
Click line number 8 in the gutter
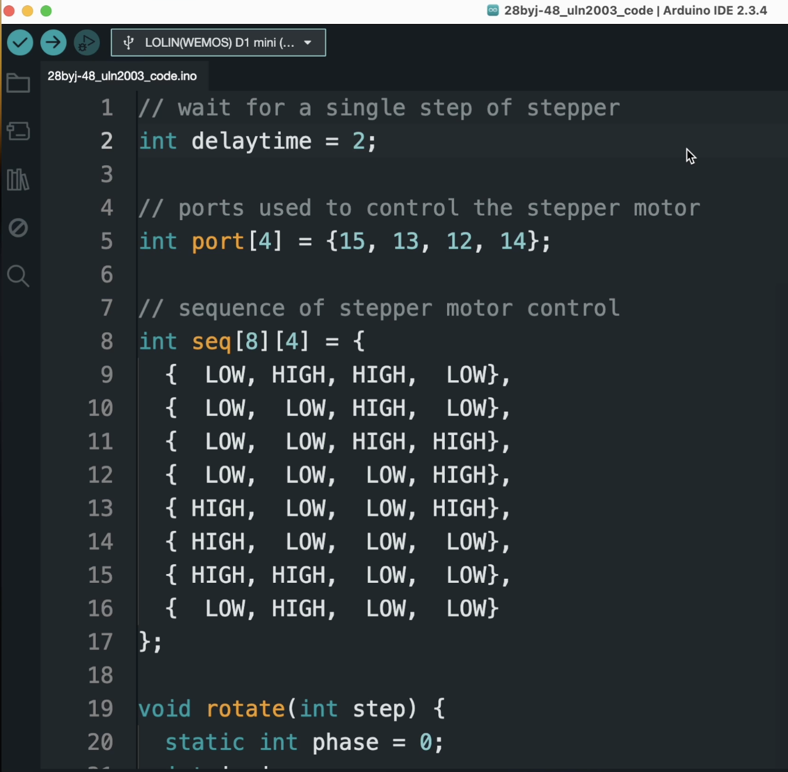(x=107, y=341)
